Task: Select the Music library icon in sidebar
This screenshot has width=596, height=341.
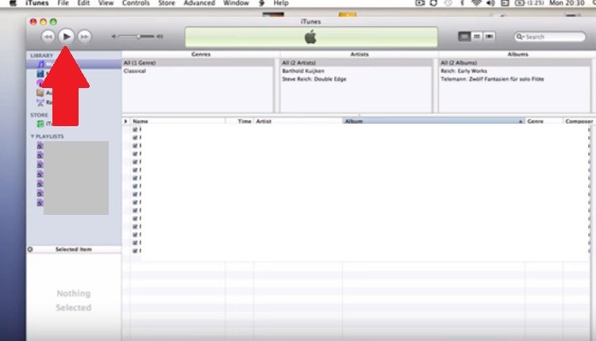Action: (x=40, y=64)
